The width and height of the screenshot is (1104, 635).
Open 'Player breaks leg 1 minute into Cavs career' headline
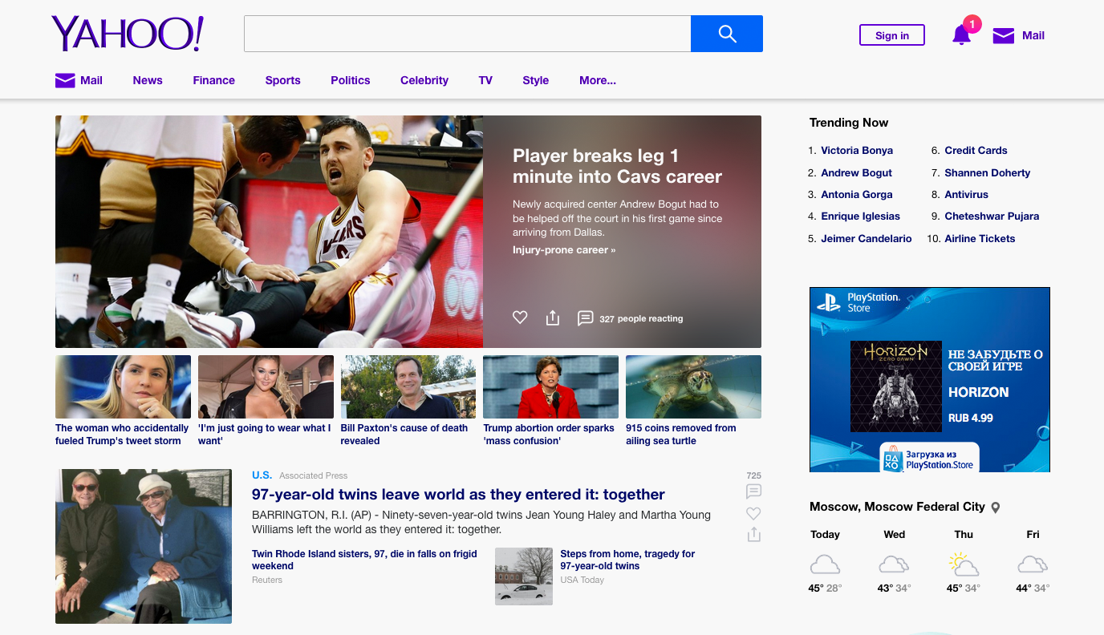coord(617,166)
